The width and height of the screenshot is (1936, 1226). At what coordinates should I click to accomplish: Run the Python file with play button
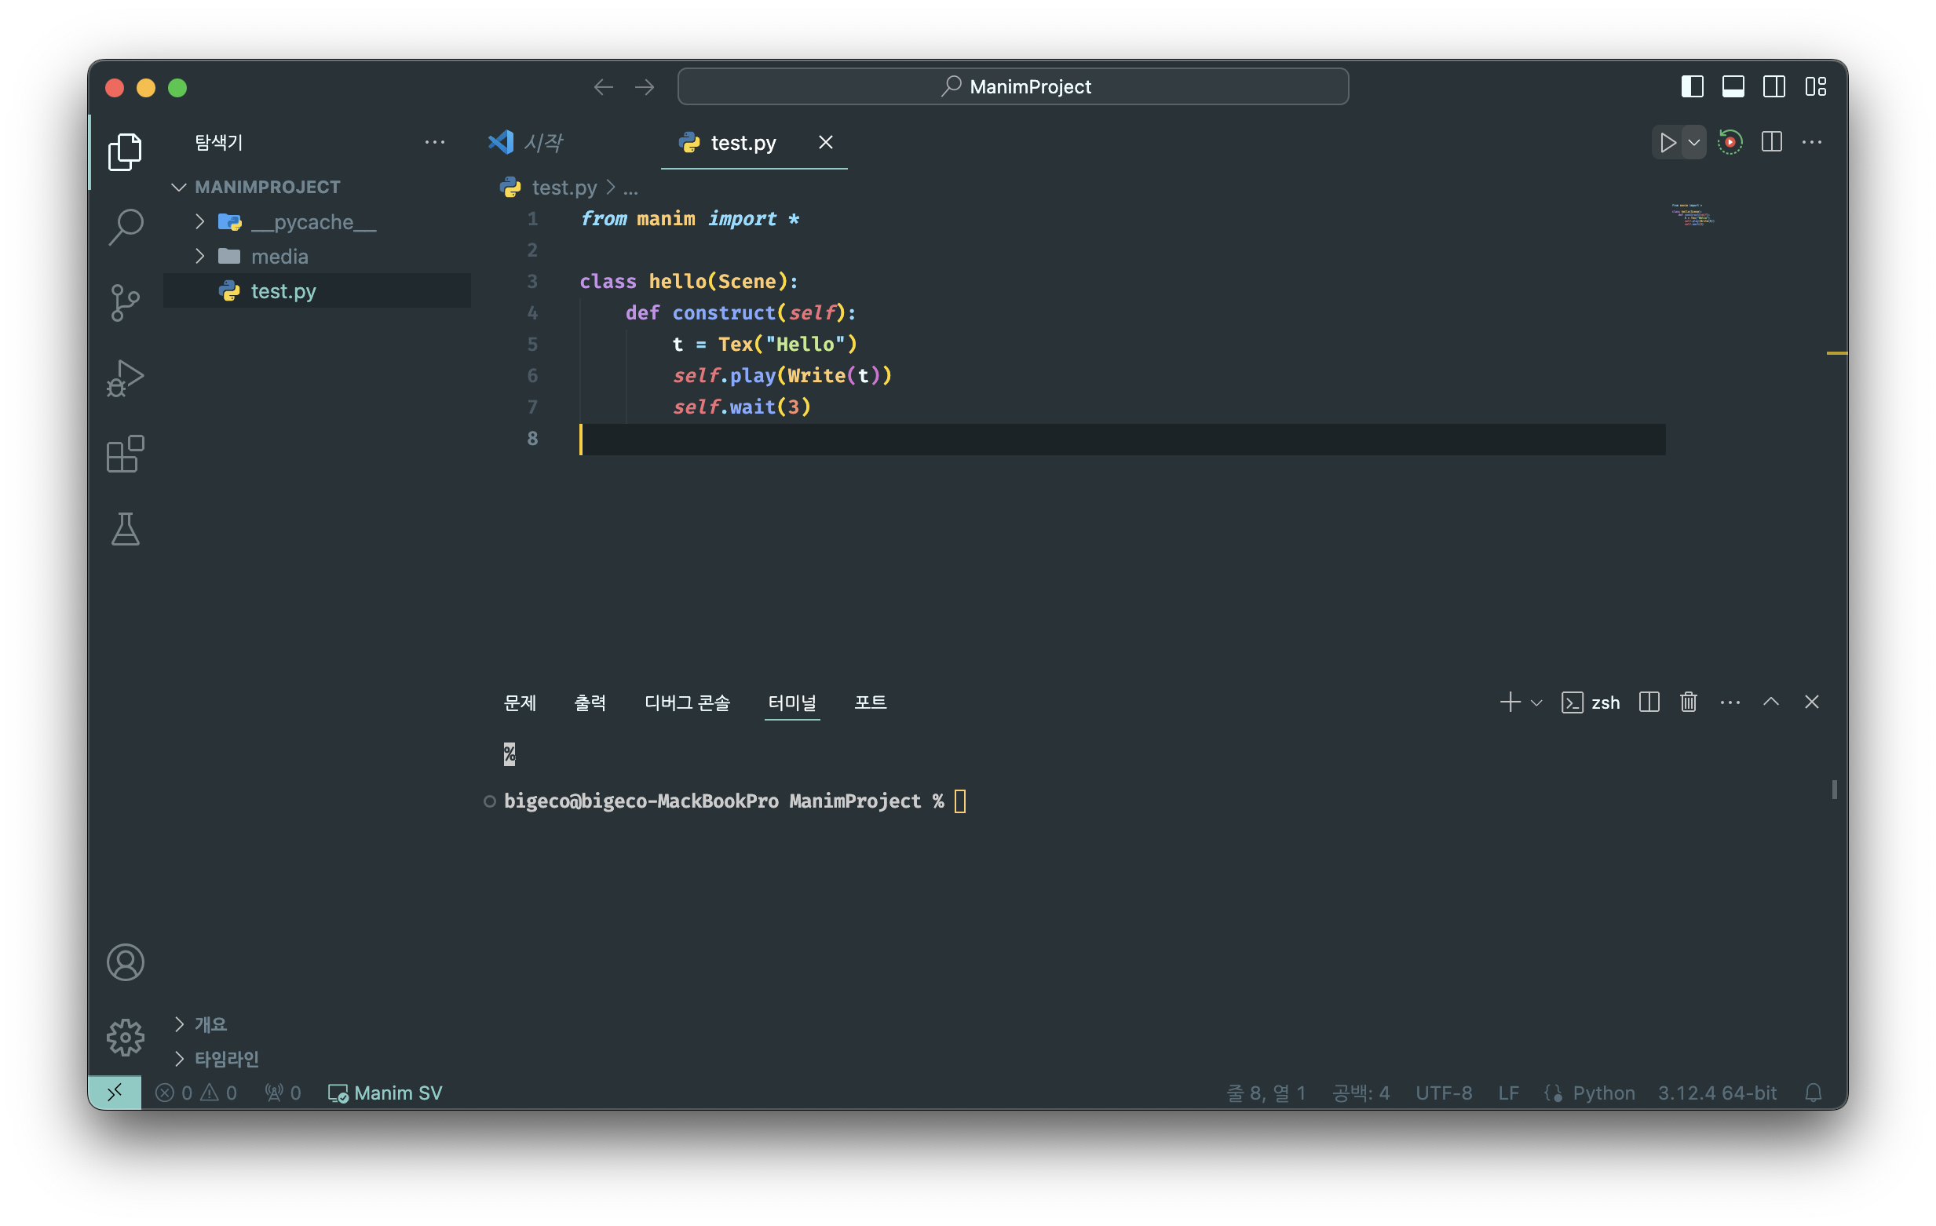(x=1668, y=142)
